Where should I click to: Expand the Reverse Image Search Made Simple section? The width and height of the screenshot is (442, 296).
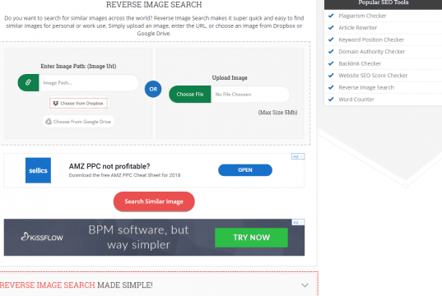(x=305, y=285)
